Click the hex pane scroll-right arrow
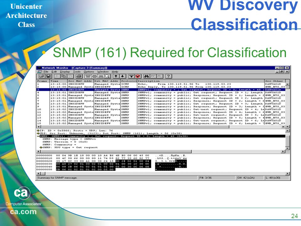 [x=288, y=174]
